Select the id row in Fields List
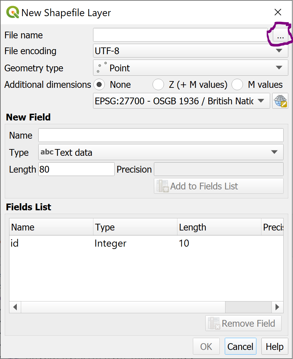Screen dimensions: 293x359 pos(101,243)
